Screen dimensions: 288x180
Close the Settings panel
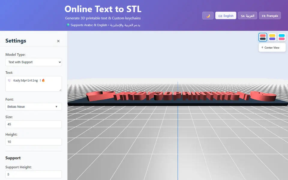point(58,41)
